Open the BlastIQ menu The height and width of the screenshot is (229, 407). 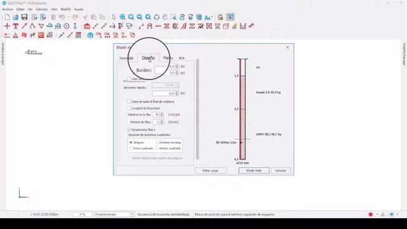(66, 9)
